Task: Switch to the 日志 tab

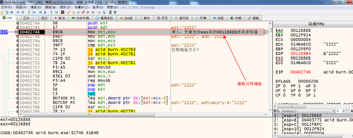Action: point(25,18)
